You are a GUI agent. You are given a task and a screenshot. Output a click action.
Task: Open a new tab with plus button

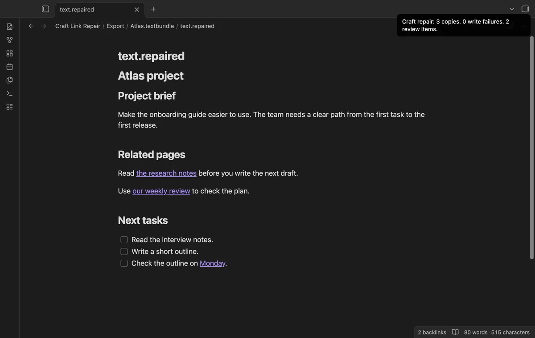click(x=153, y=9)
